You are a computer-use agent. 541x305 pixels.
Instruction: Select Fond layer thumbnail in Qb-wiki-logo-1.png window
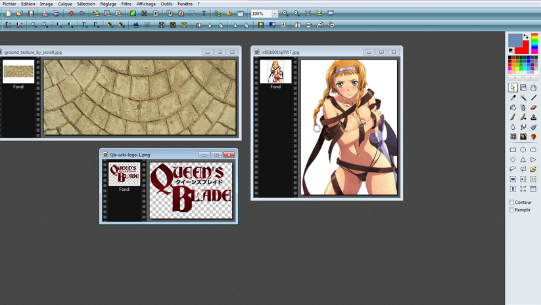click(124, 174)
